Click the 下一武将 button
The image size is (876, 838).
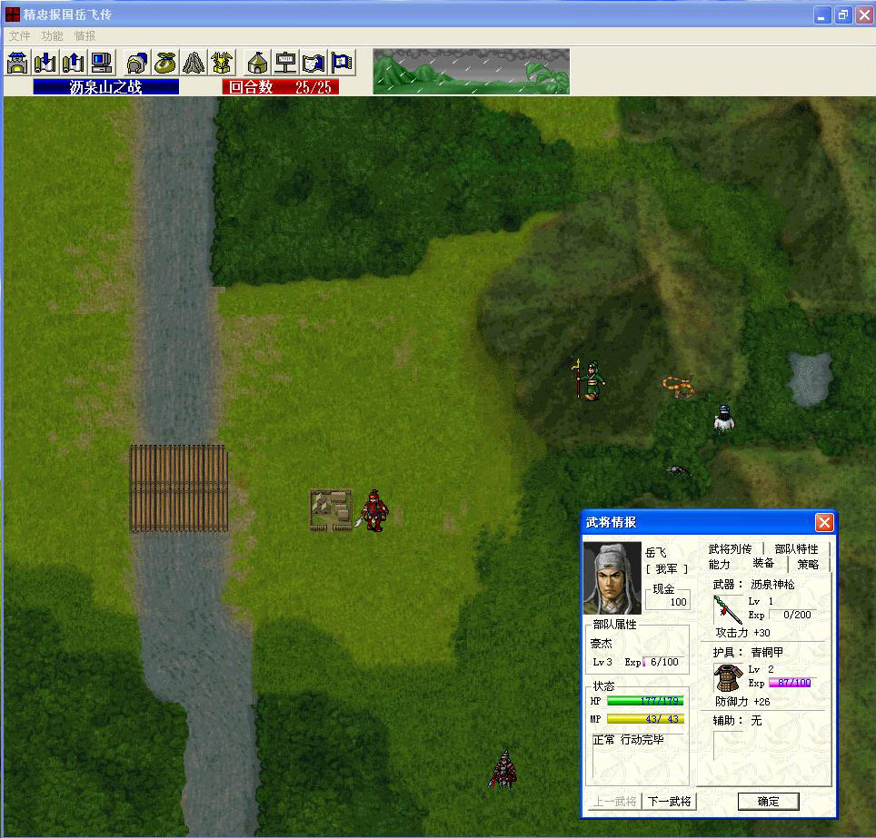(669, 801)
